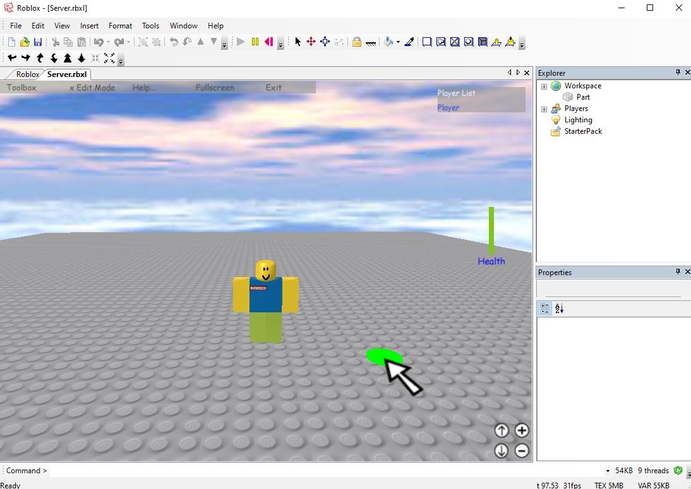Ungroup the selection with the Ungroup icon
Screen dimensions: 691x489
156,42
